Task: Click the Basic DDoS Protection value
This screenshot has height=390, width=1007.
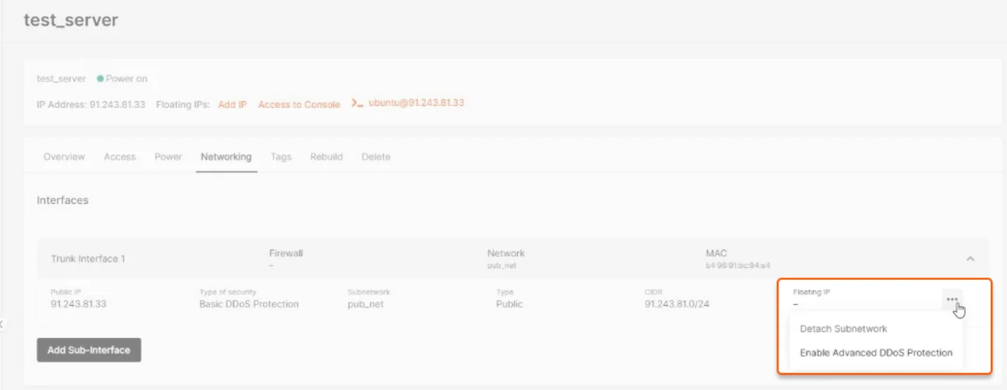Action: point(249,304)
